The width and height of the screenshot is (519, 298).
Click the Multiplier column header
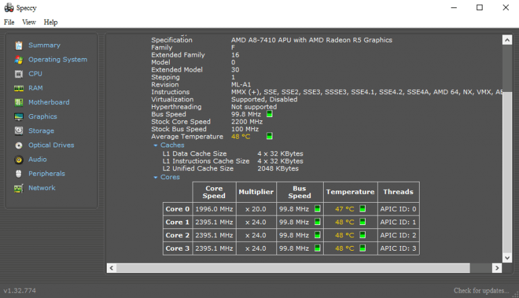point(256,192)
